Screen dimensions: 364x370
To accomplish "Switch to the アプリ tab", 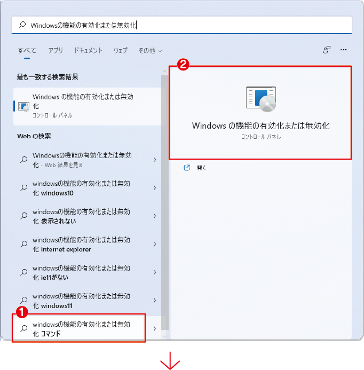I will (x=56, y=50).
